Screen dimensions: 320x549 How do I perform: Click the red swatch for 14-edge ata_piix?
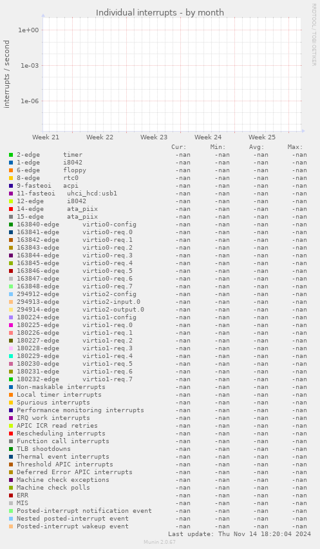pos(11,209)
